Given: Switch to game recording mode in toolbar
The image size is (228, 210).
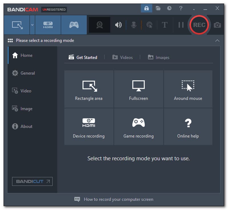Looking at the screenshot, I should coord(74,25).
